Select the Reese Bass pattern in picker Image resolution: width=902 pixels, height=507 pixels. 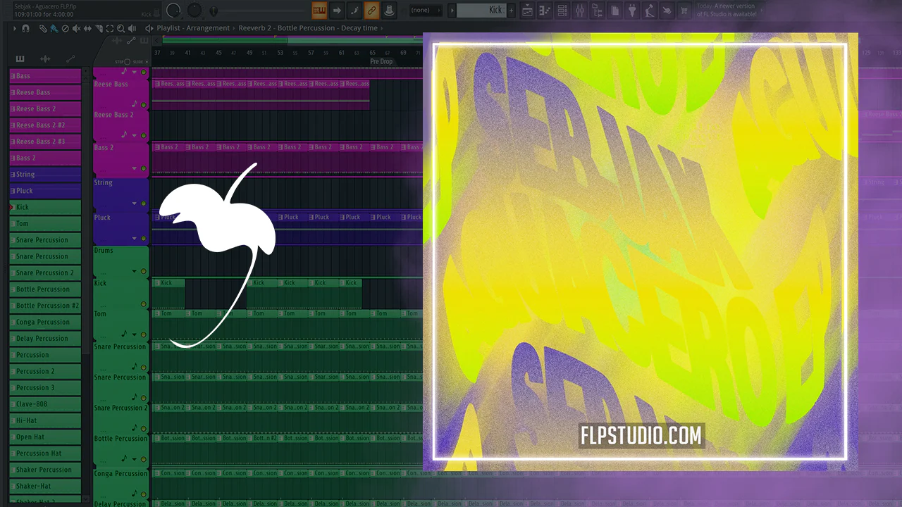click(x=45, y=92)
